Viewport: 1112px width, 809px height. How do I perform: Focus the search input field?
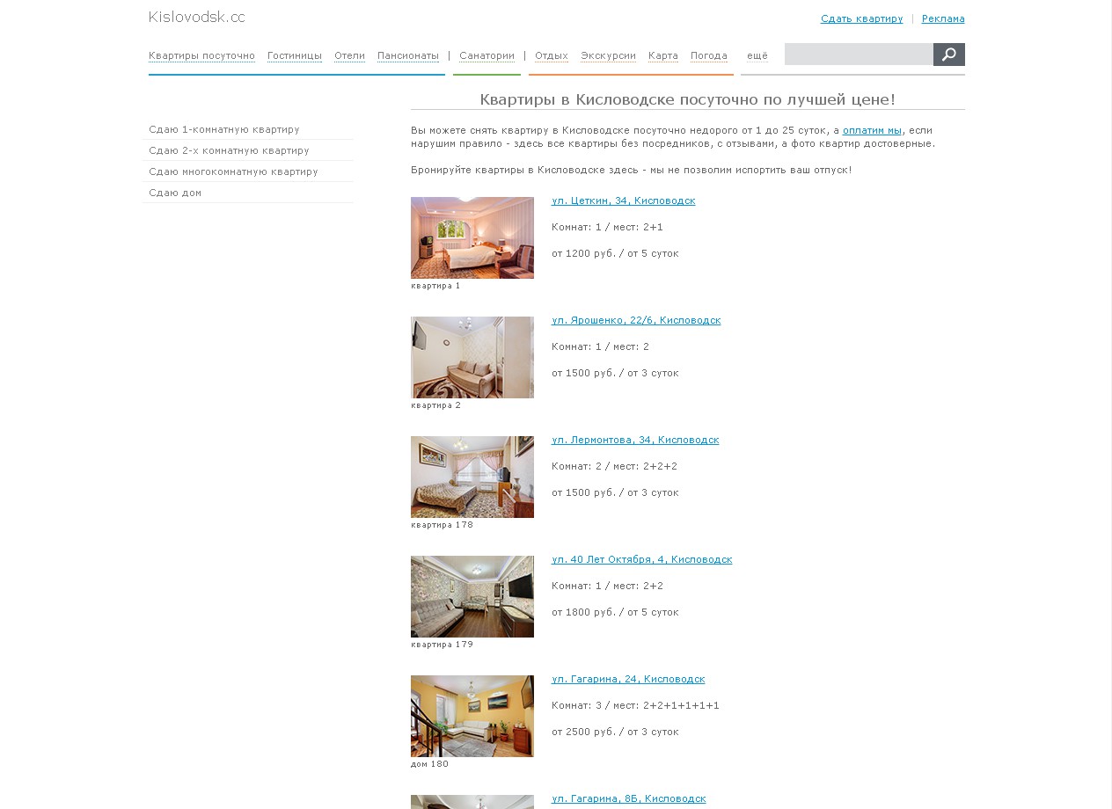coord(859,55)
